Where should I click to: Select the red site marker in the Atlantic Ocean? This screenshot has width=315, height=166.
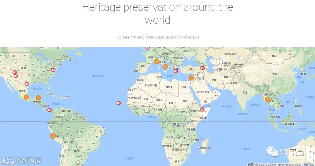118,103
